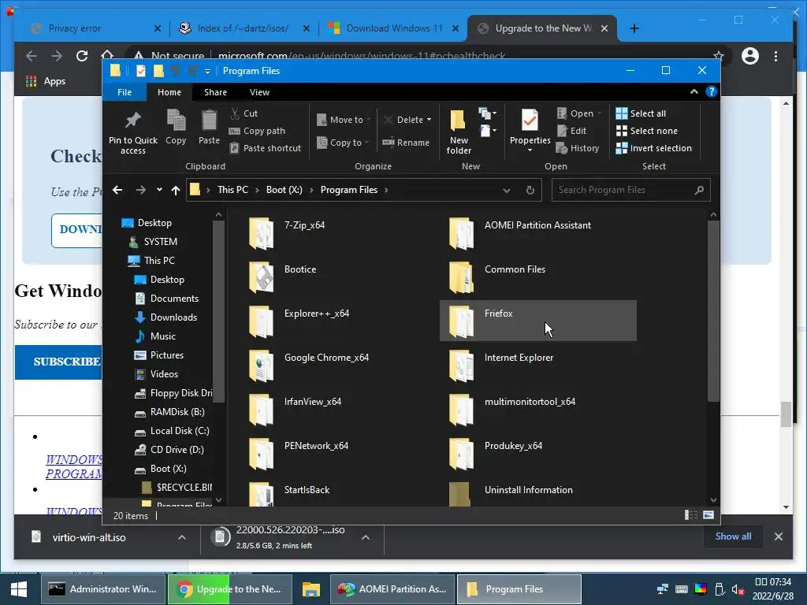Click Boot (X:) in breadcrumb path
Viewport: 807px width, 605px height.
tap(284, 190)
